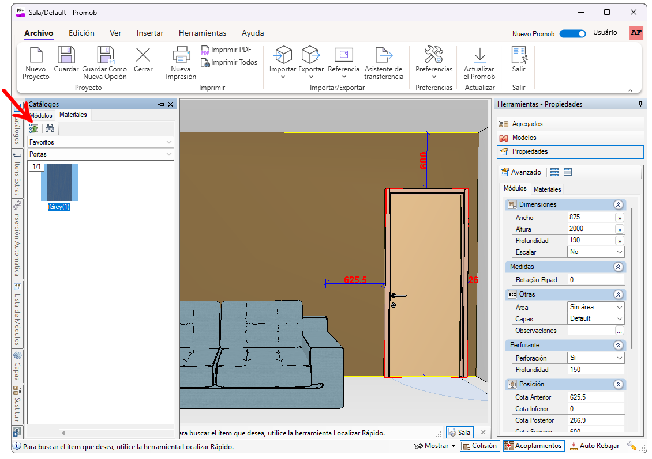Click the Nuevo Proyecto icon
Image resolution: width=652 pixels, height=459 pixels.
(x=36, y=56)
